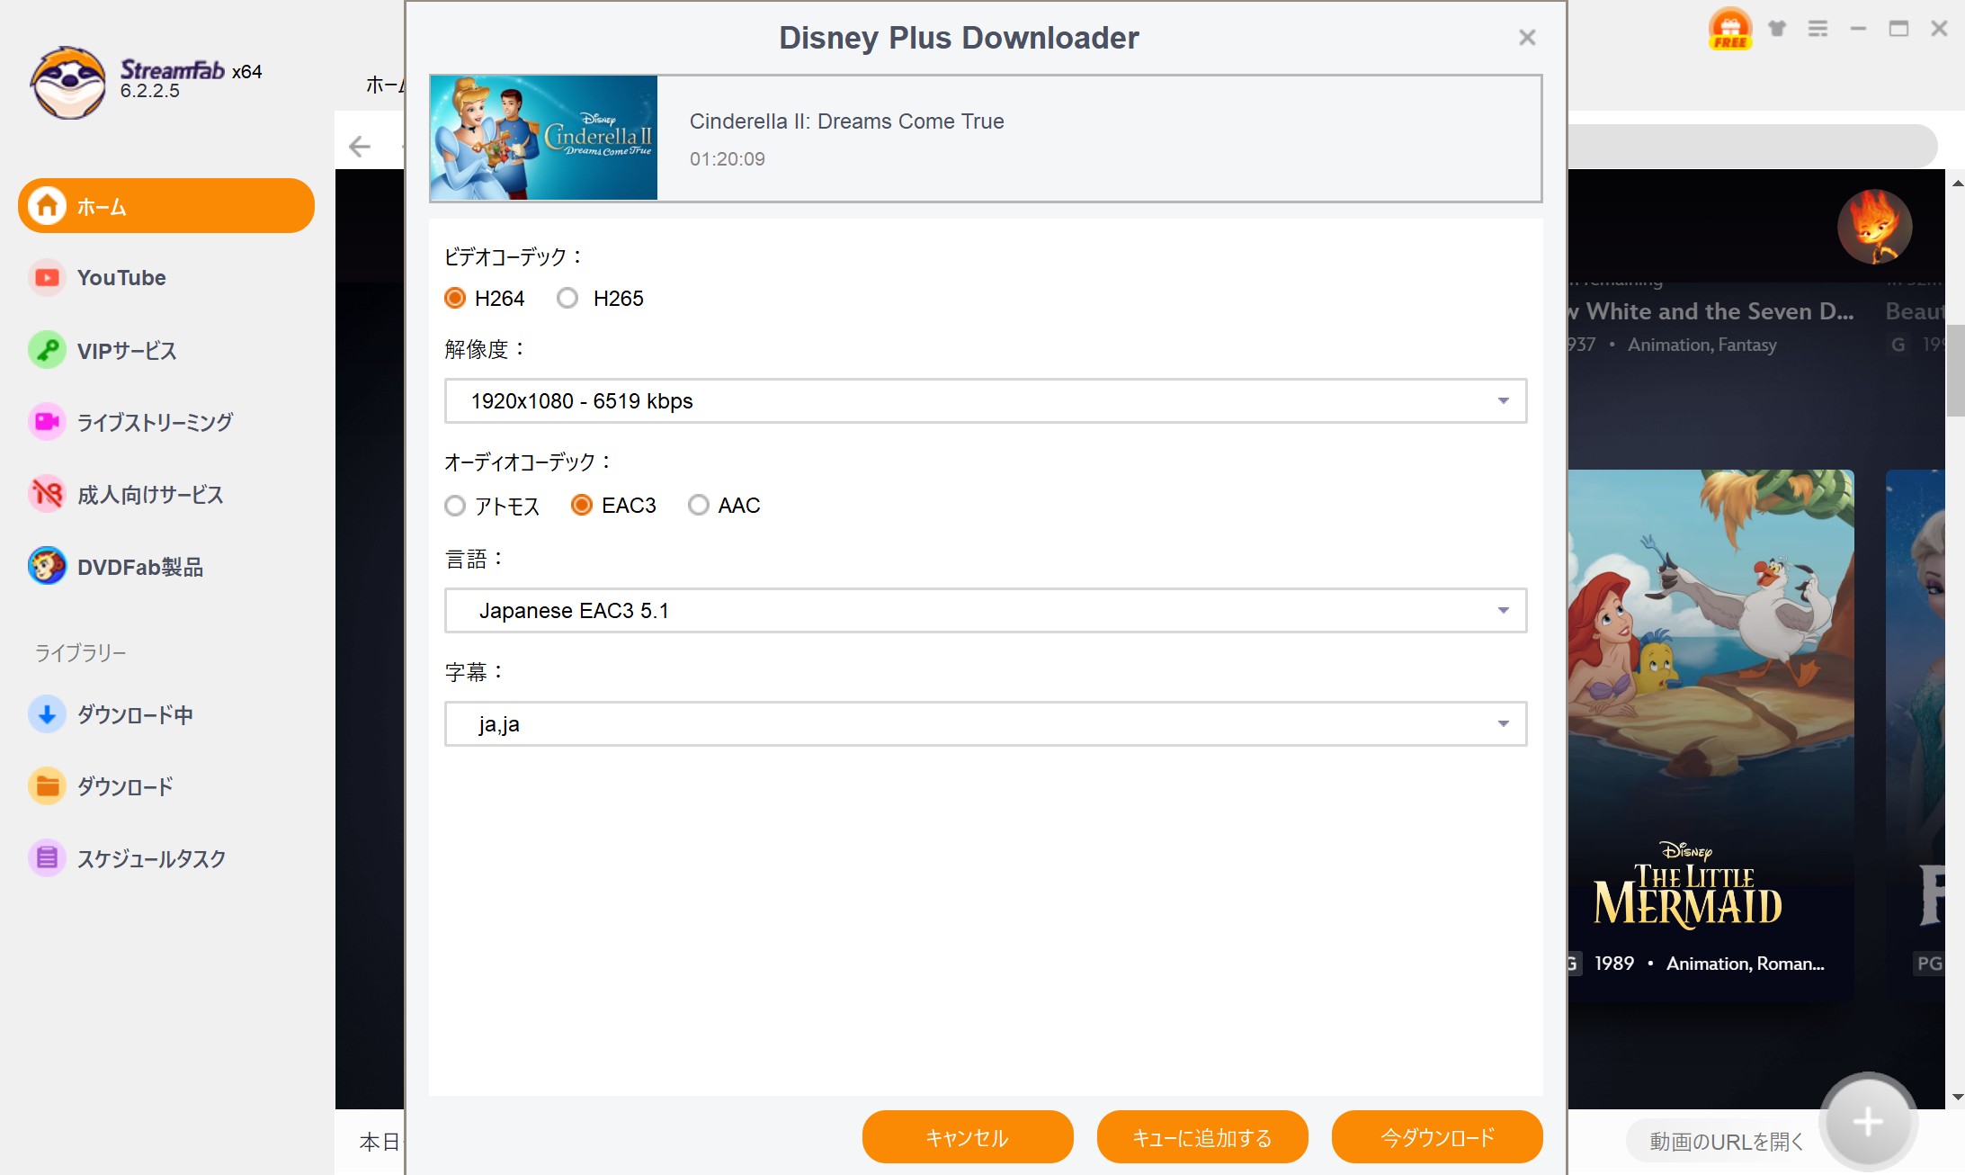This screenshot has width=1965, height=1175.
Task: Click the DVDFab製品 icon
Action: click(x=47, y=566)
